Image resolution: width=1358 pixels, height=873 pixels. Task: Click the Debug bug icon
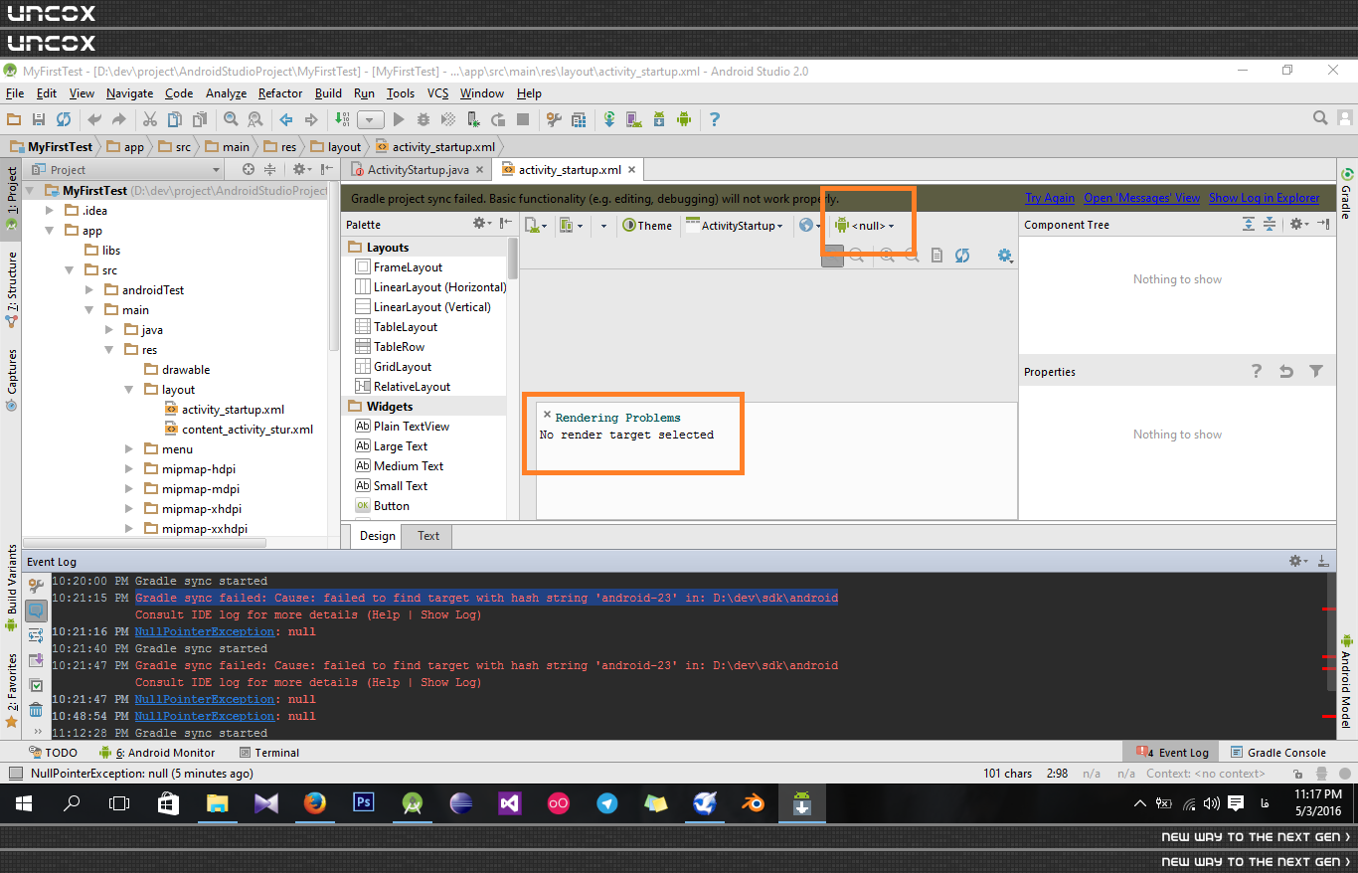coord(424,119)
